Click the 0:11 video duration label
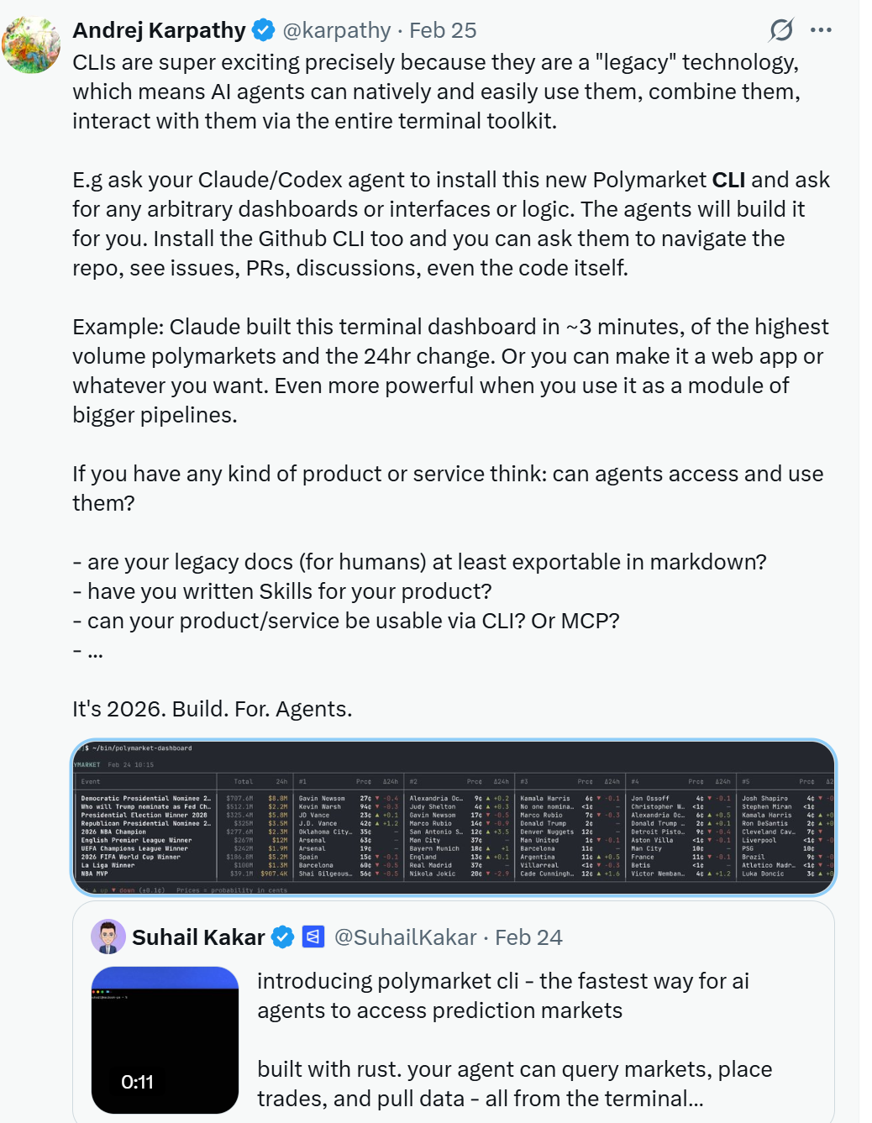Viewport: 872px width, 1123px height. pyautogui.click(x=138, y=1082)
